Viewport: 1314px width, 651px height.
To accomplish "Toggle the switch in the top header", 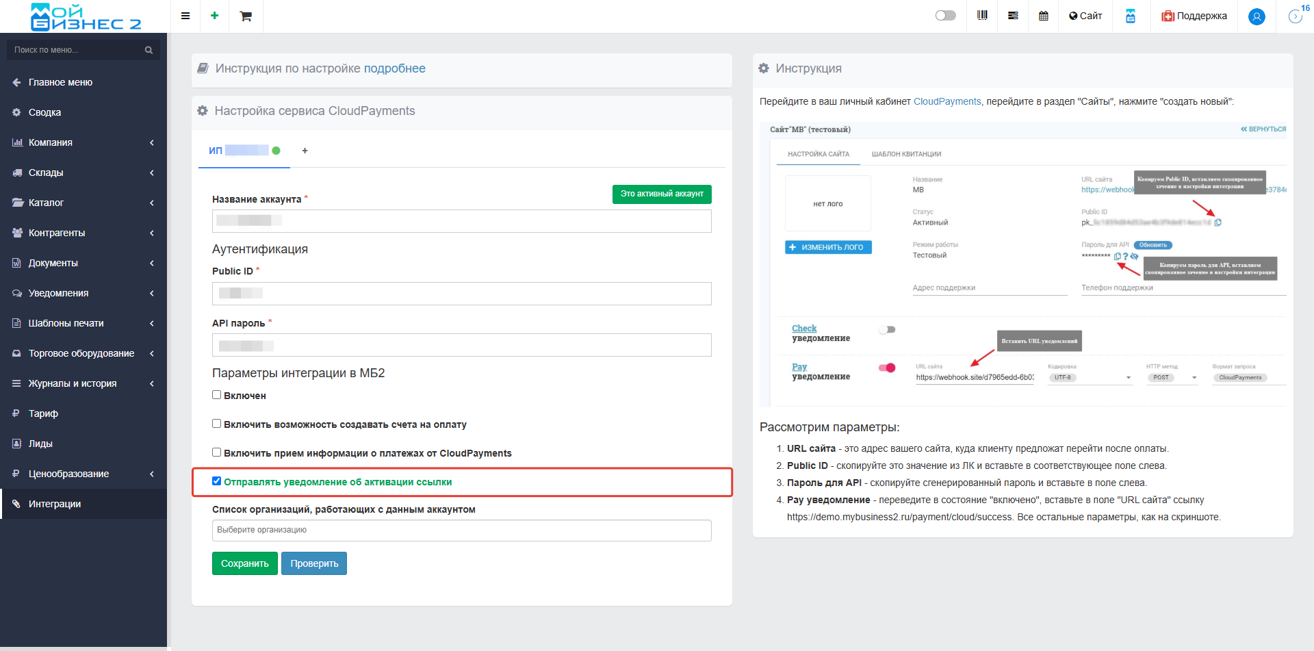I will 945,16.
